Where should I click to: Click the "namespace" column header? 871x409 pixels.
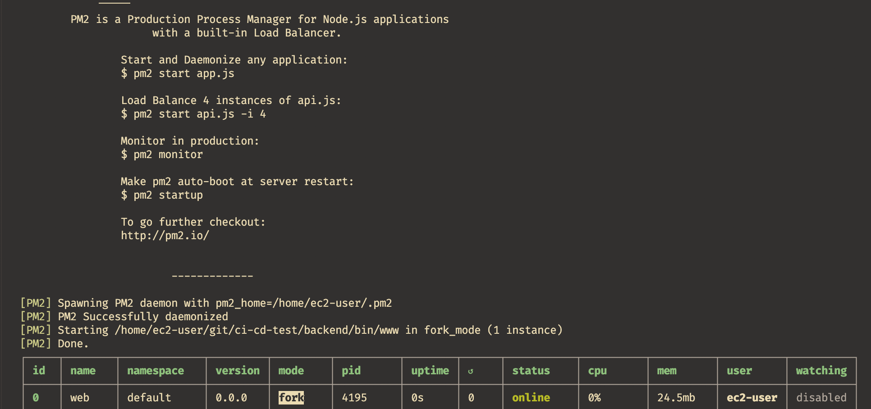click(156, 371)
